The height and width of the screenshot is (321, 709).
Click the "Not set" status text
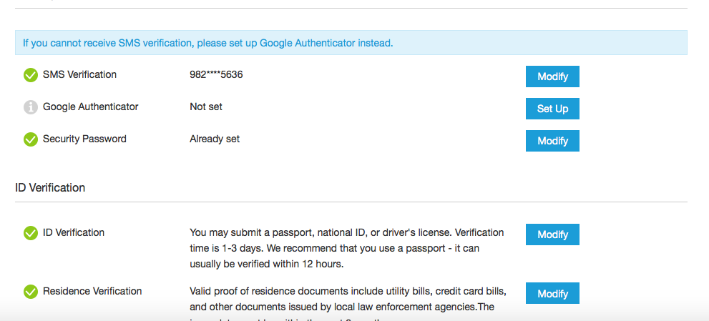click(x=206, y=107)
